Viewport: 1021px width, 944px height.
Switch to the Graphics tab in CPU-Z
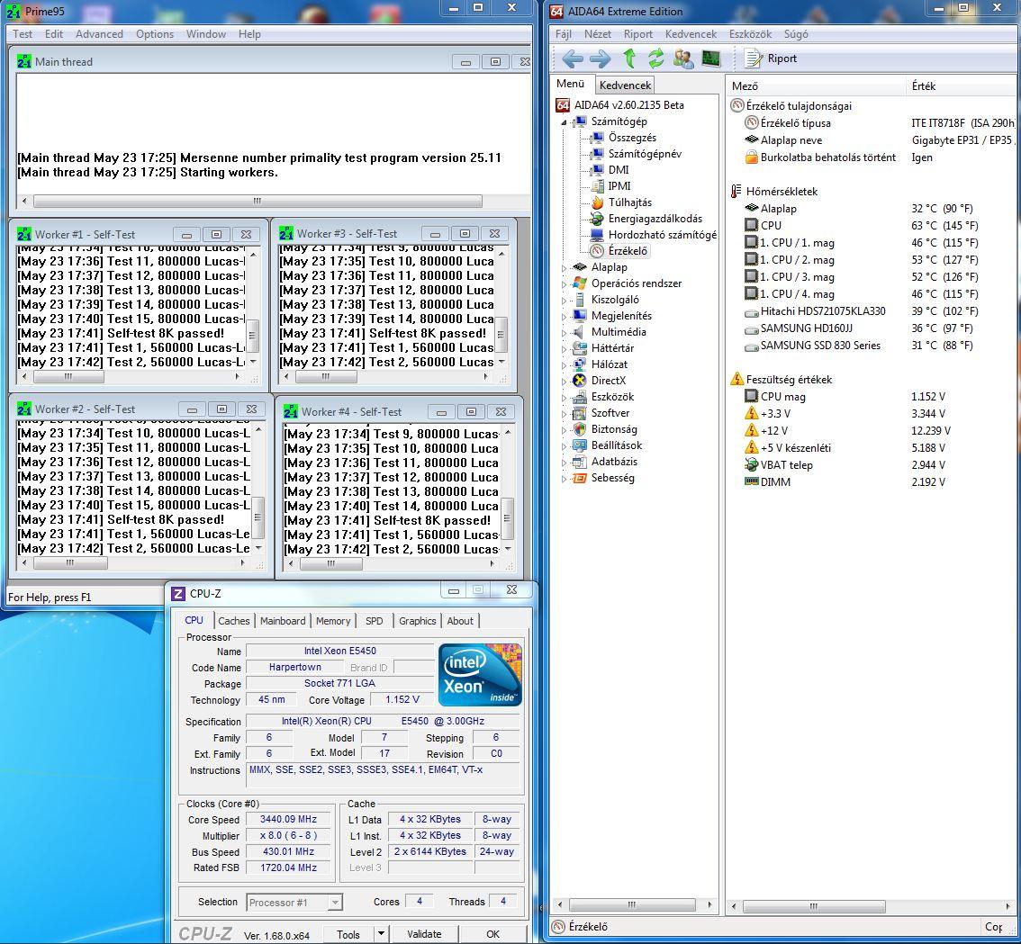(418, 621)
